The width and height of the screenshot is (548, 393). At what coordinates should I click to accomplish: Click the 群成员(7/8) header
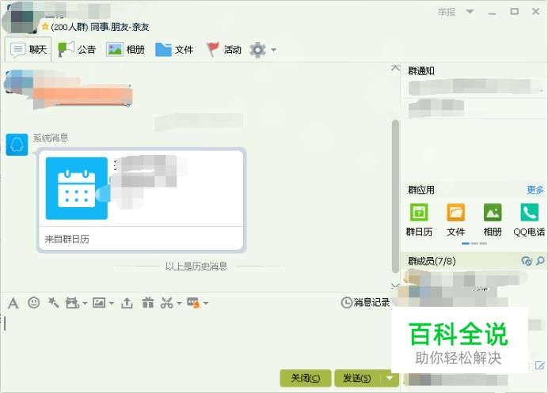[x=432, y=261]
